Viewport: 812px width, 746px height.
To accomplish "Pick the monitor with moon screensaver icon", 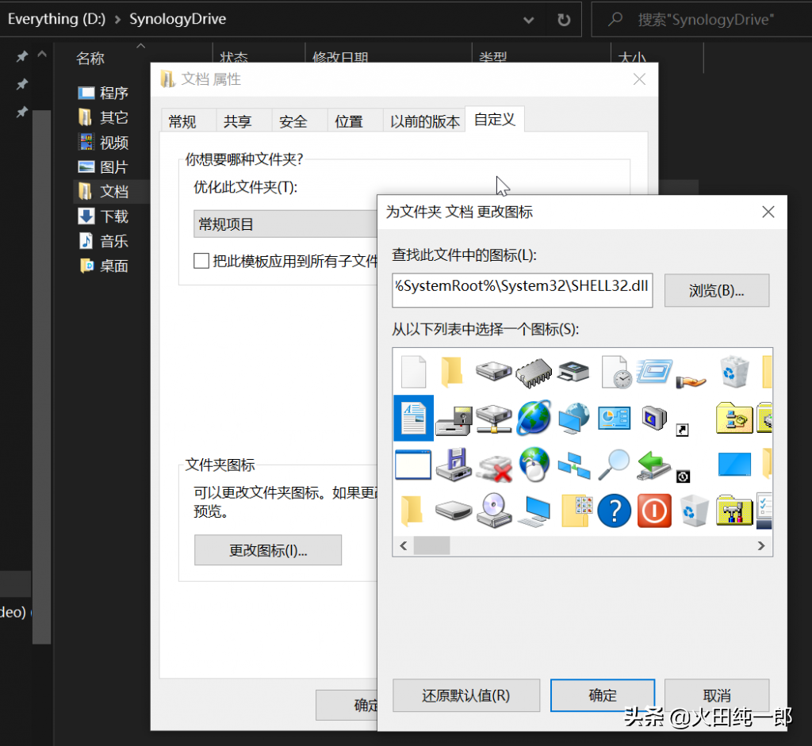I will [653, 418].
